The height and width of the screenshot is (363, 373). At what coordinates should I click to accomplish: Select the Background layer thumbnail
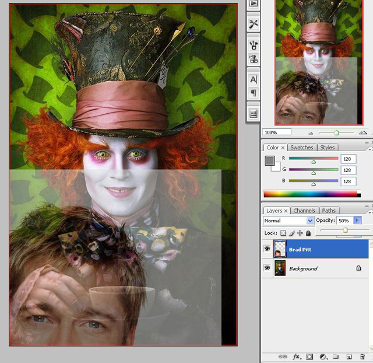click(x=280, y=268)
